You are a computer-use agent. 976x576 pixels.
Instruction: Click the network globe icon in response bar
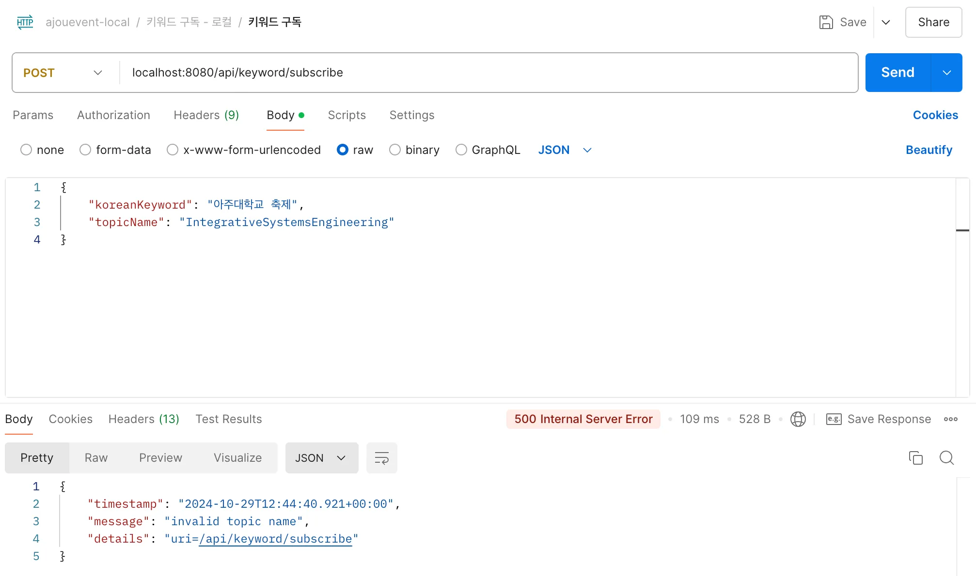coord(798,419)
